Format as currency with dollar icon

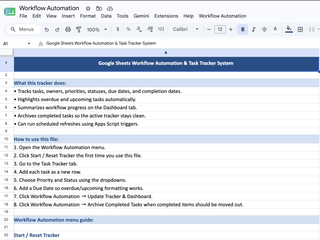pyautogui.click(x=118, y=29)
